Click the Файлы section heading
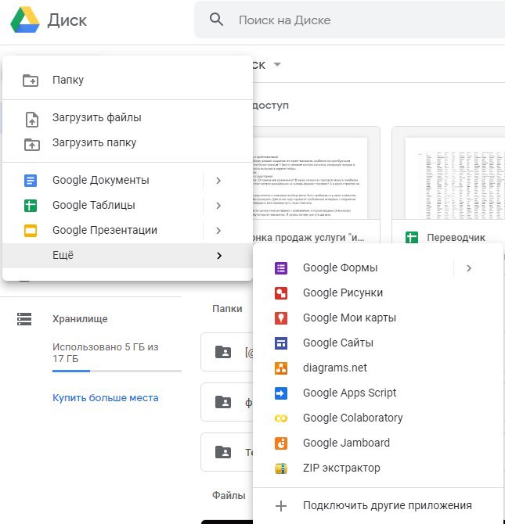Viewport: 505px width, 524px height. 229,496
